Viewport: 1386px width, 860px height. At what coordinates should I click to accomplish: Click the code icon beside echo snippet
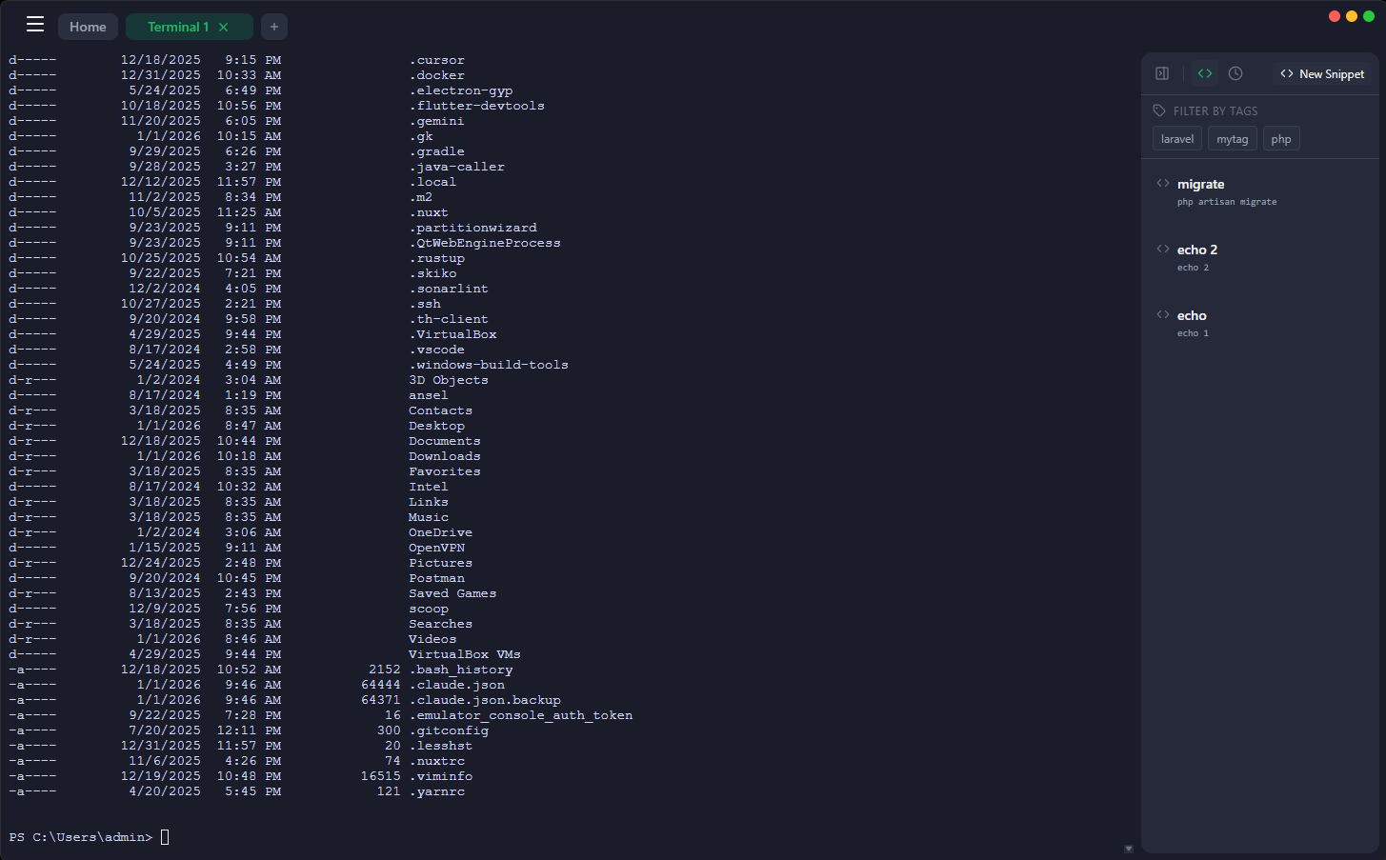point(1162,314)
